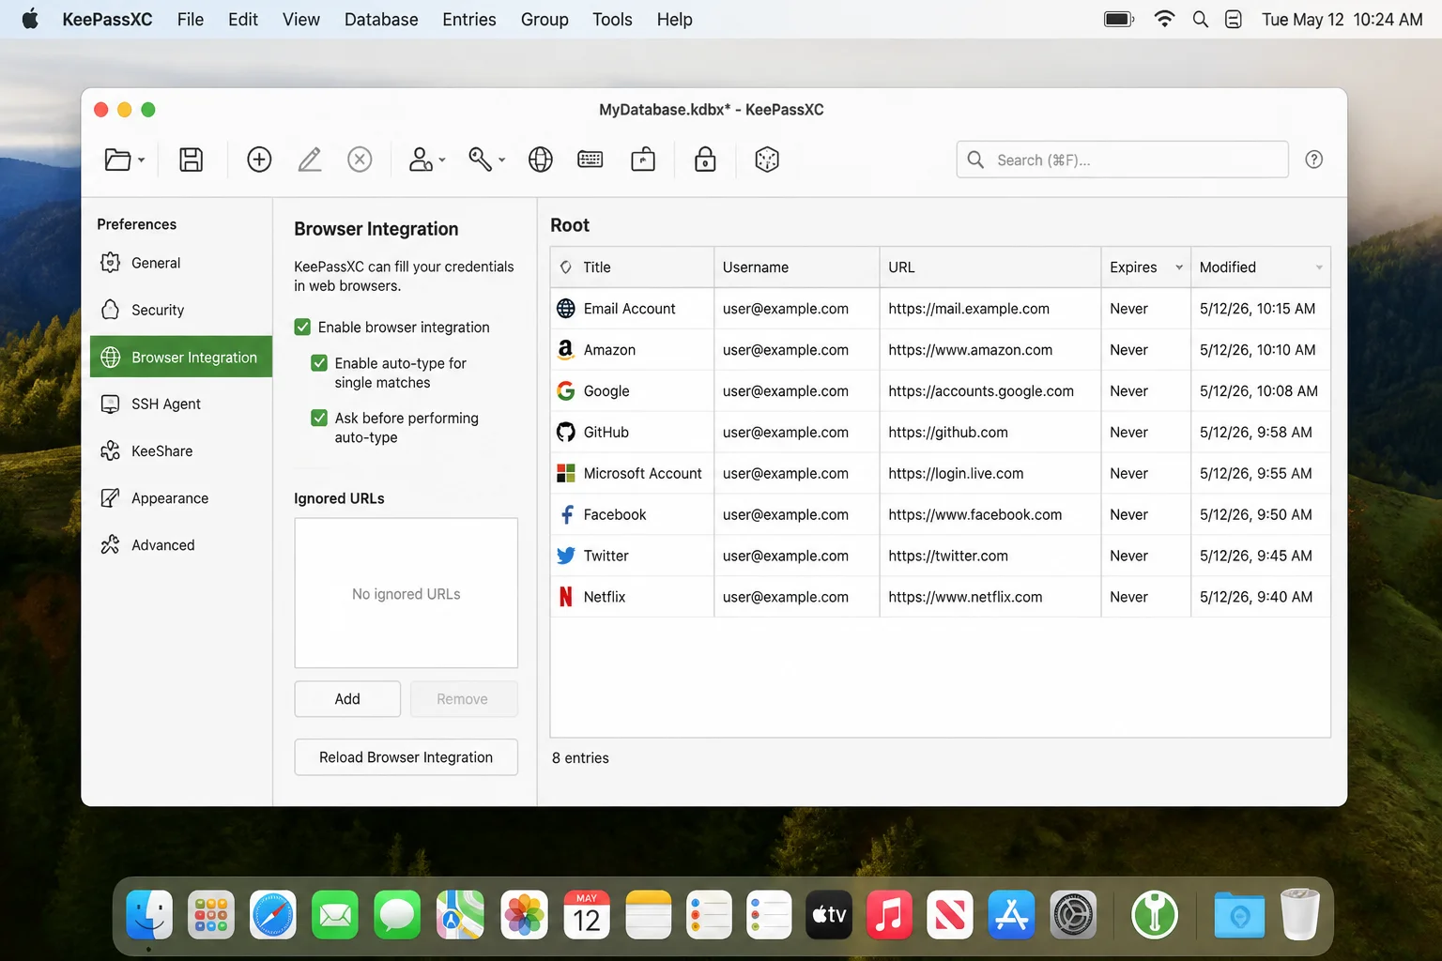Expand the Copy Password dropdown arrow
Screen dimensions: 1442x961
click(502, 160)
